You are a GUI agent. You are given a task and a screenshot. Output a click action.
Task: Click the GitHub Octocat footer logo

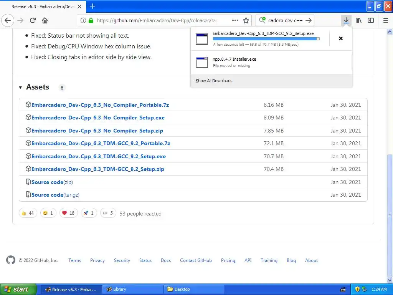click(x=11, y=260)
